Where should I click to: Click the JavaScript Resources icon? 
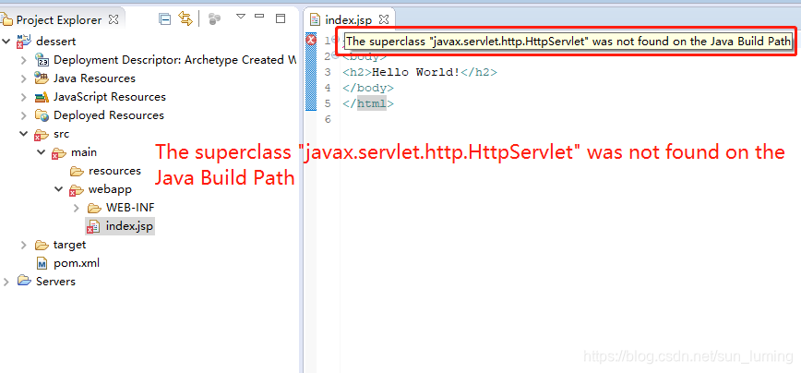pyautogui.click(x=42, y=97)
